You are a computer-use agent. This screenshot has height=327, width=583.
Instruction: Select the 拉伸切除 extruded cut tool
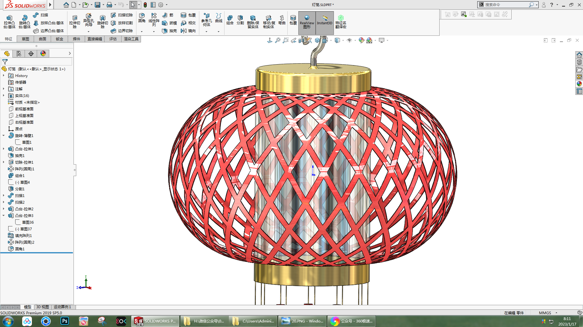click(75, 22)
